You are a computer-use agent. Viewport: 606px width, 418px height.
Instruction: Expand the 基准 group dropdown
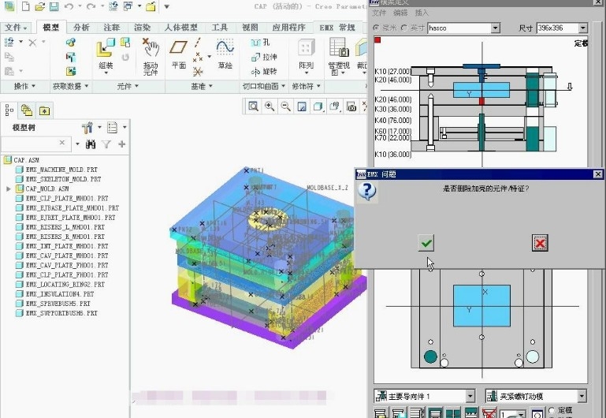[x=202, y=86]
